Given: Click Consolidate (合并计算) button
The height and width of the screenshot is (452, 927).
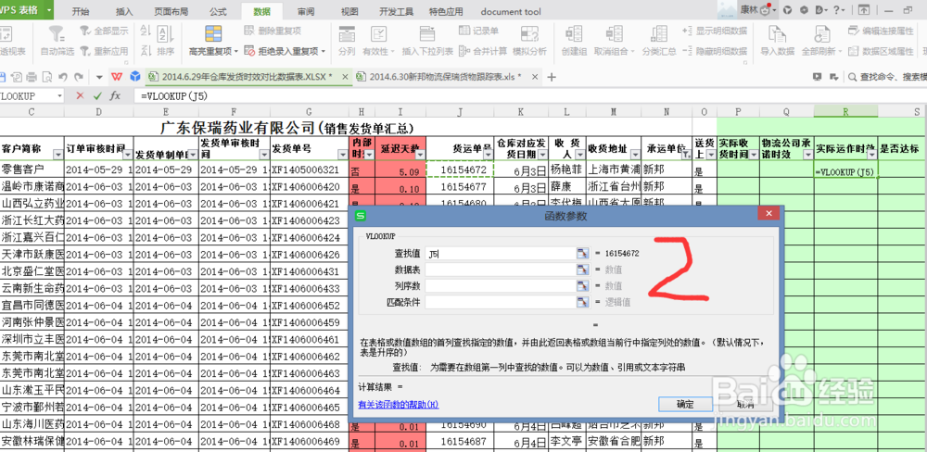Looking at the screenshot, I should pyautogui.click(x=482, y=51).
